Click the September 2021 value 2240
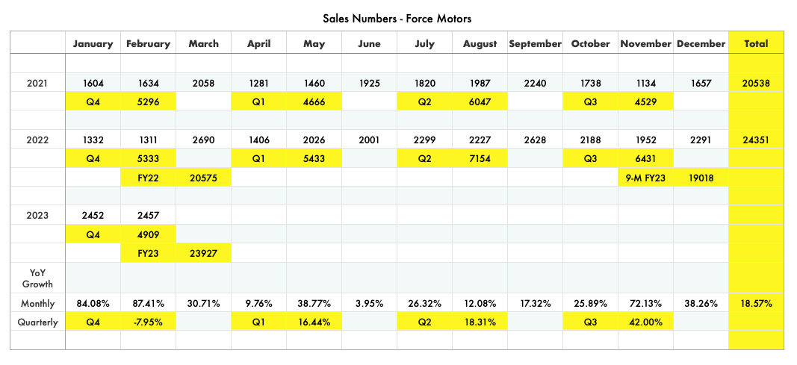The image size is (797, 365). (535, 84)
